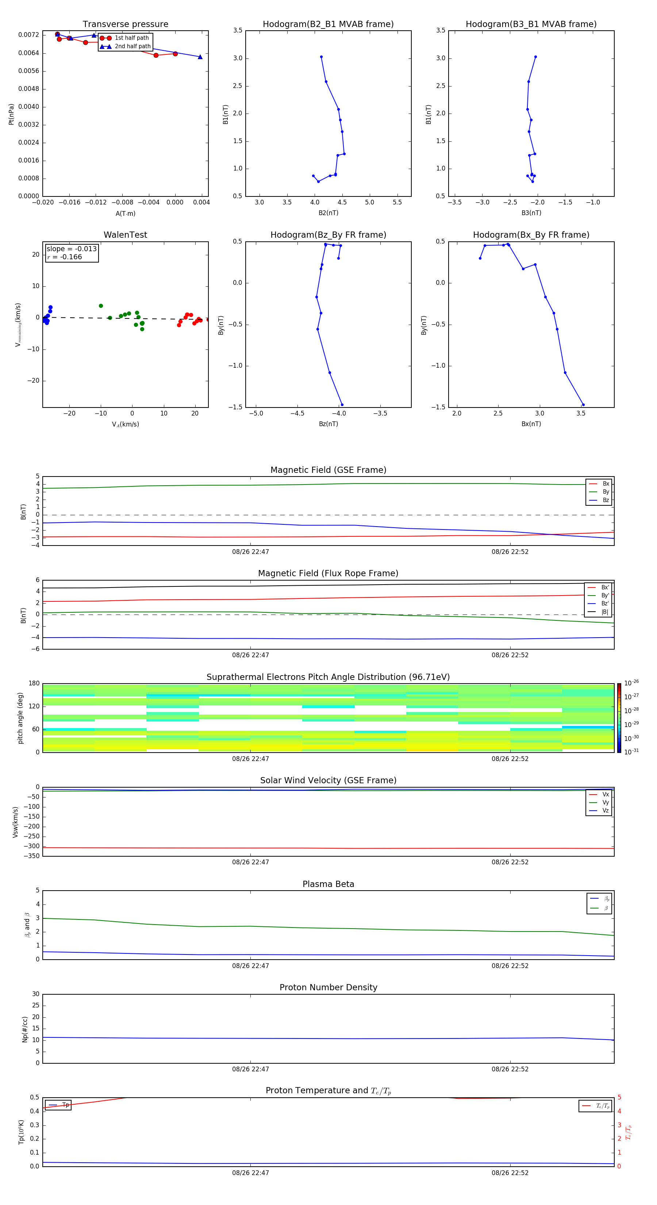The width and height of the screenshot is (657, 1205).
Task: Click the "pitch angle (deg)" axis label
Action: 20,718
